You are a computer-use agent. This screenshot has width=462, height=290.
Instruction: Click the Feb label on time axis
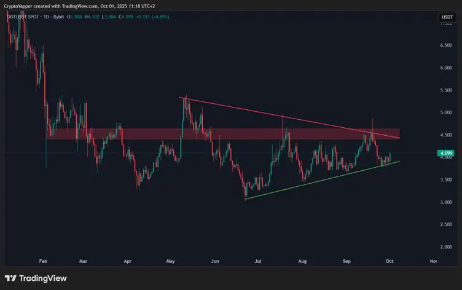[x=42, y=261]
